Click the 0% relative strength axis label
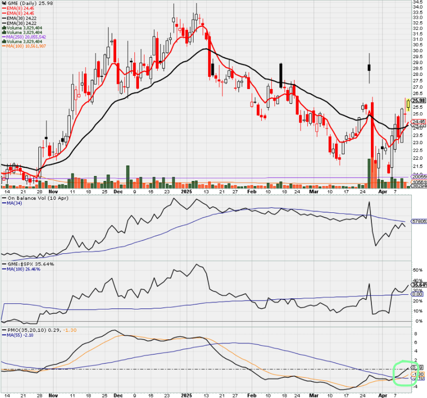 [x=419, y=322]
